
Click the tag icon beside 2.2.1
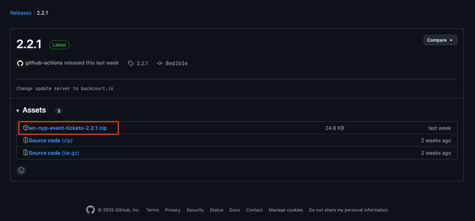point(131,63)
